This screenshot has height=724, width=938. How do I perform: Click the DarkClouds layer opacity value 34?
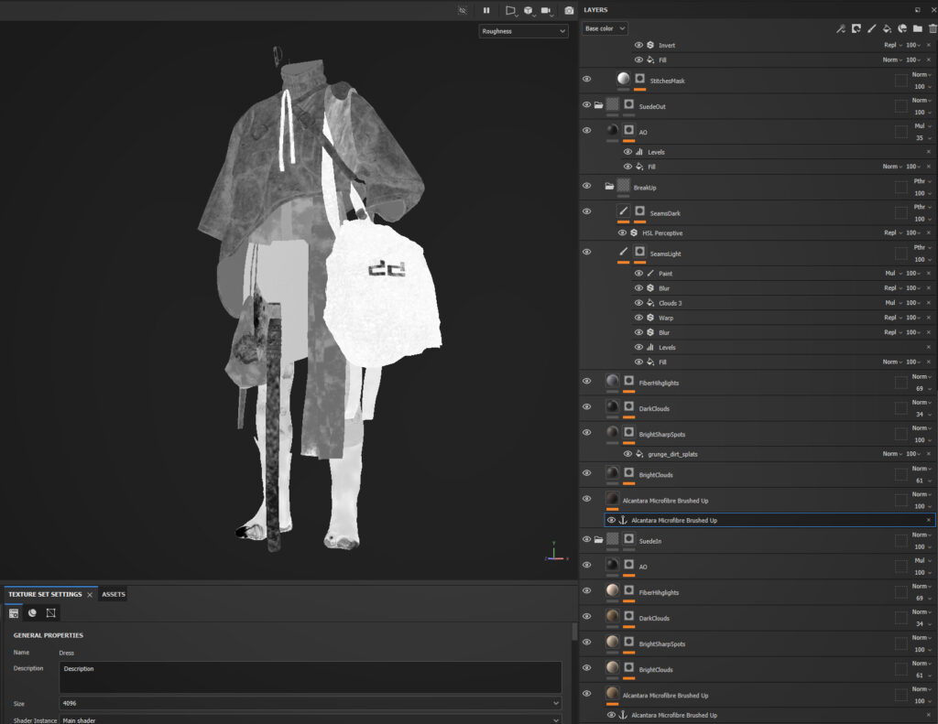[x=918, y=414]
